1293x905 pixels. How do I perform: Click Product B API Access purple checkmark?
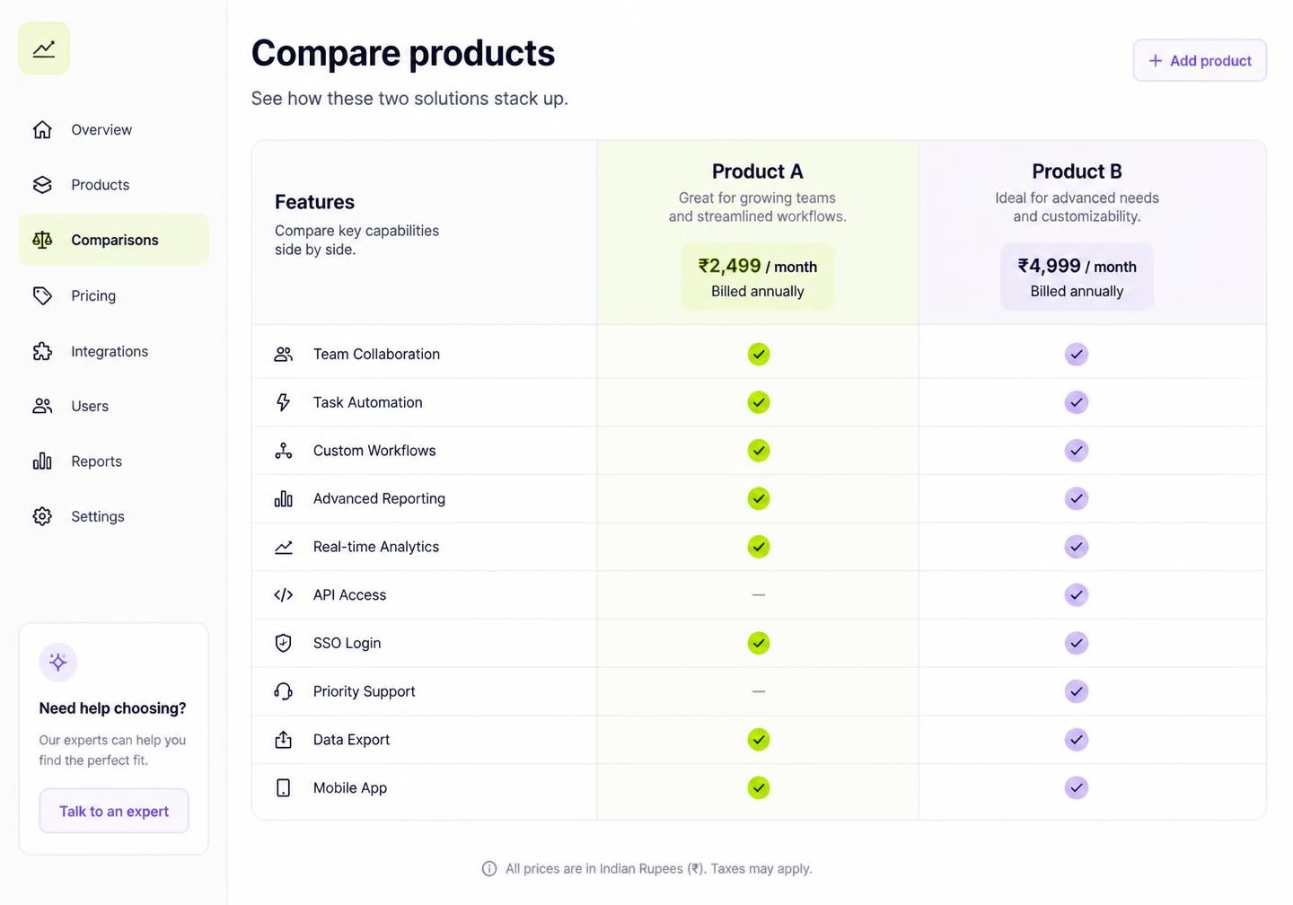pos(1077,595)
